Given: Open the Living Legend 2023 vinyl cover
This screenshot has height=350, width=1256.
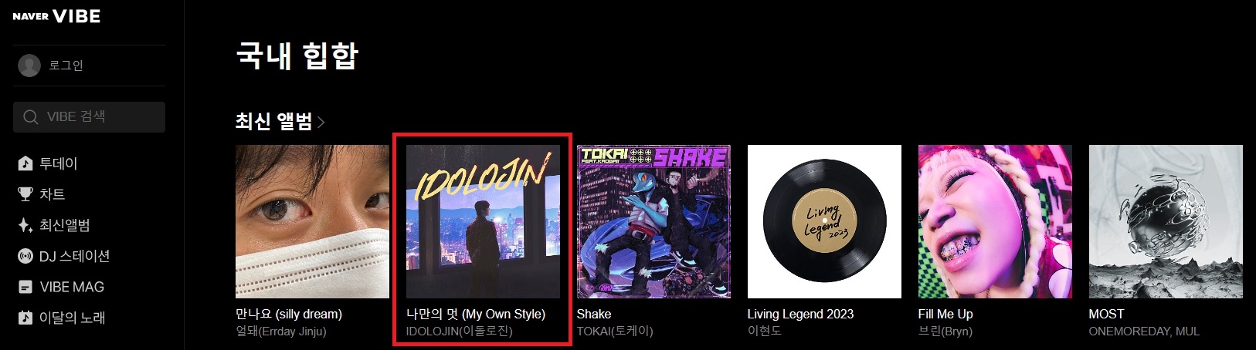Looking at the screenshot, I should coord(824,221).
